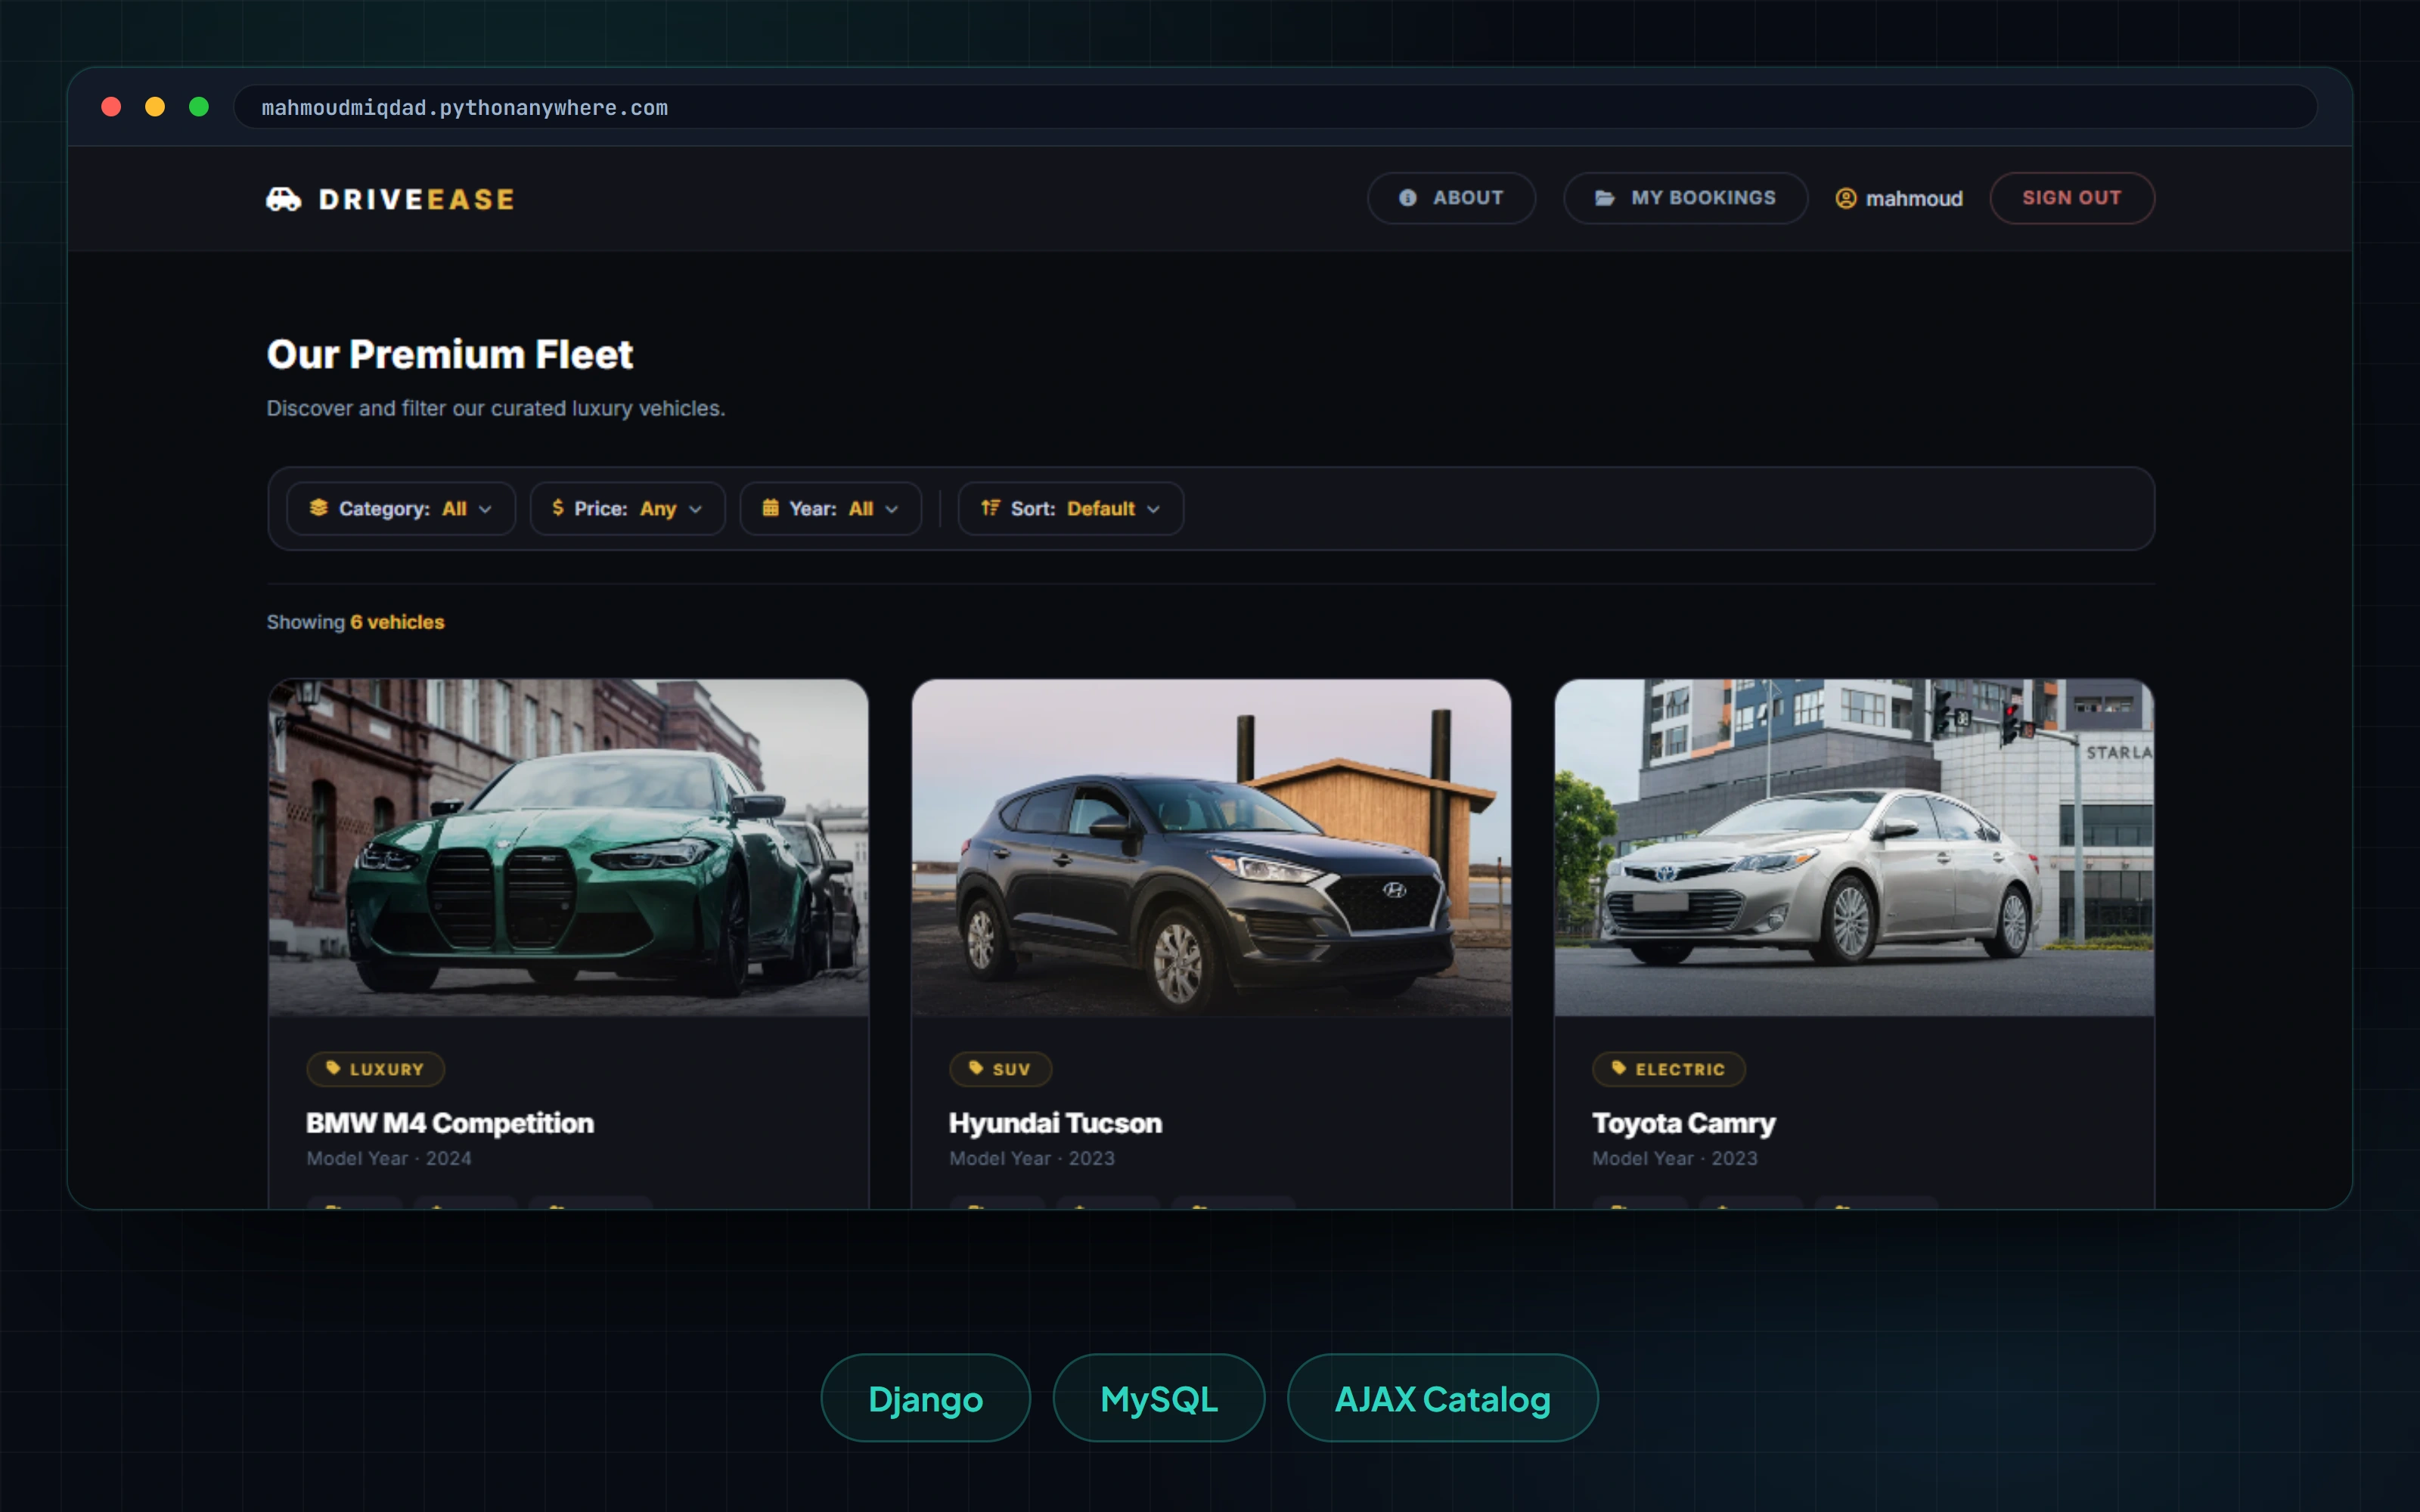Click the SUV category tag
The width and height of the screenshot is (2420, 1512).
1001,1069
